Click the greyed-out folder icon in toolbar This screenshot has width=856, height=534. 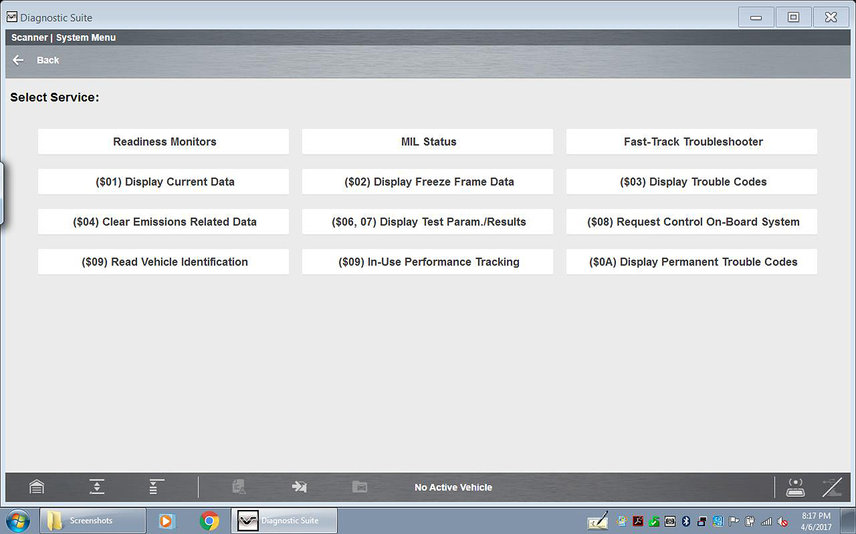pyautogui.click(x=360, y=487)
